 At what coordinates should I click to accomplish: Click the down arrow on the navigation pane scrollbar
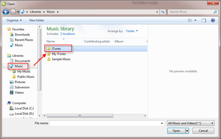(39, 116)
